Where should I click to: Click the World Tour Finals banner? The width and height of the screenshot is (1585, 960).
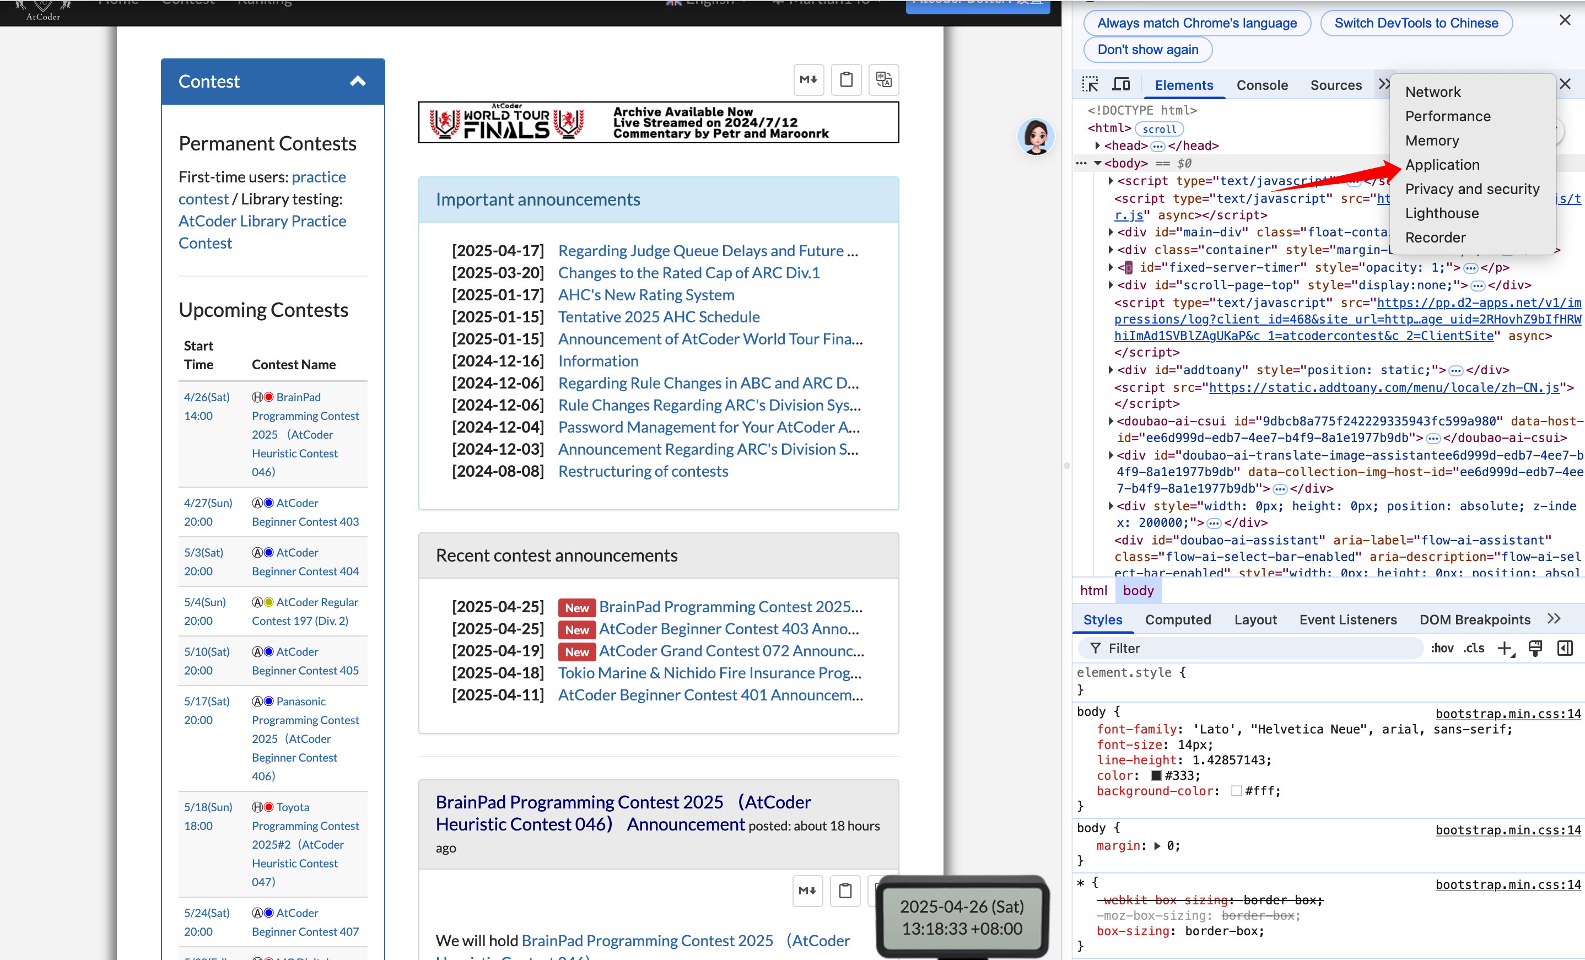pyautogui.click(x=658, y=122)
